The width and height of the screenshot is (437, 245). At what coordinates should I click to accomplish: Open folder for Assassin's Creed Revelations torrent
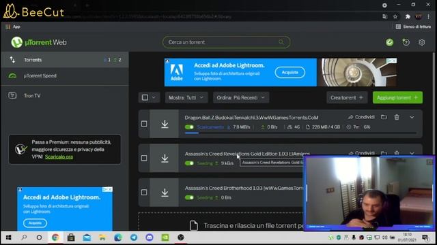[384, 153]
